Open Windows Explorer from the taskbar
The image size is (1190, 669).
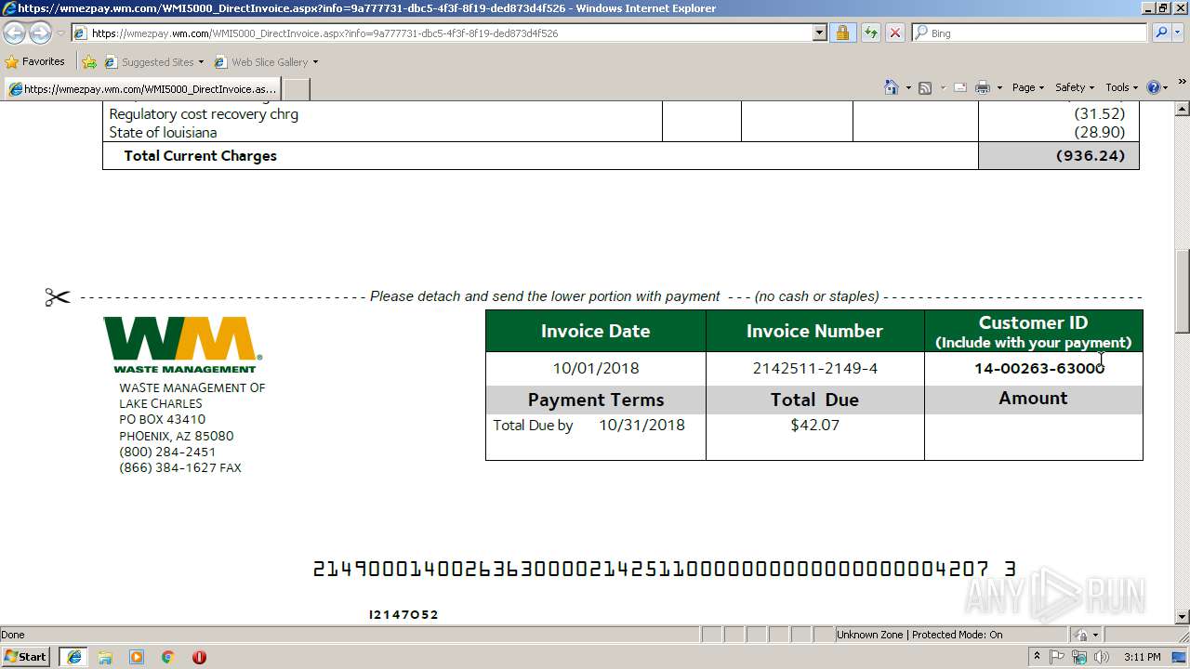(105, 657)
